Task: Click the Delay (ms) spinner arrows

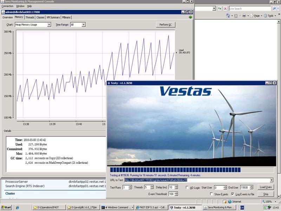Action: 176,187
